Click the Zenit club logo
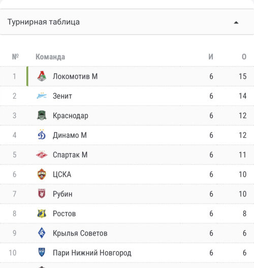254x268 pixels. click(x=42, y=96)
